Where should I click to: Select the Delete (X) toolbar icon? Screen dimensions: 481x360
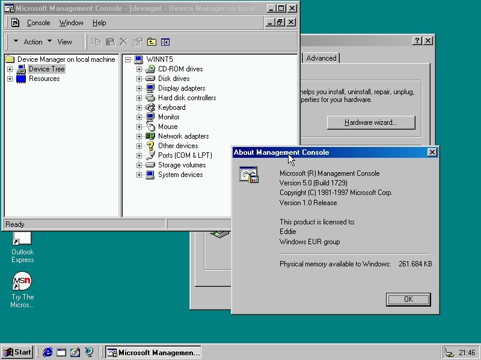[124, 42]
